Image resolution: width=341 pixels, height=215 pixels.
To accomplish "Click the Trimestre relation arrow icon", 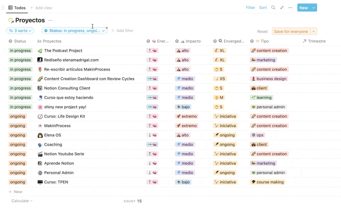I will [304, 41].
